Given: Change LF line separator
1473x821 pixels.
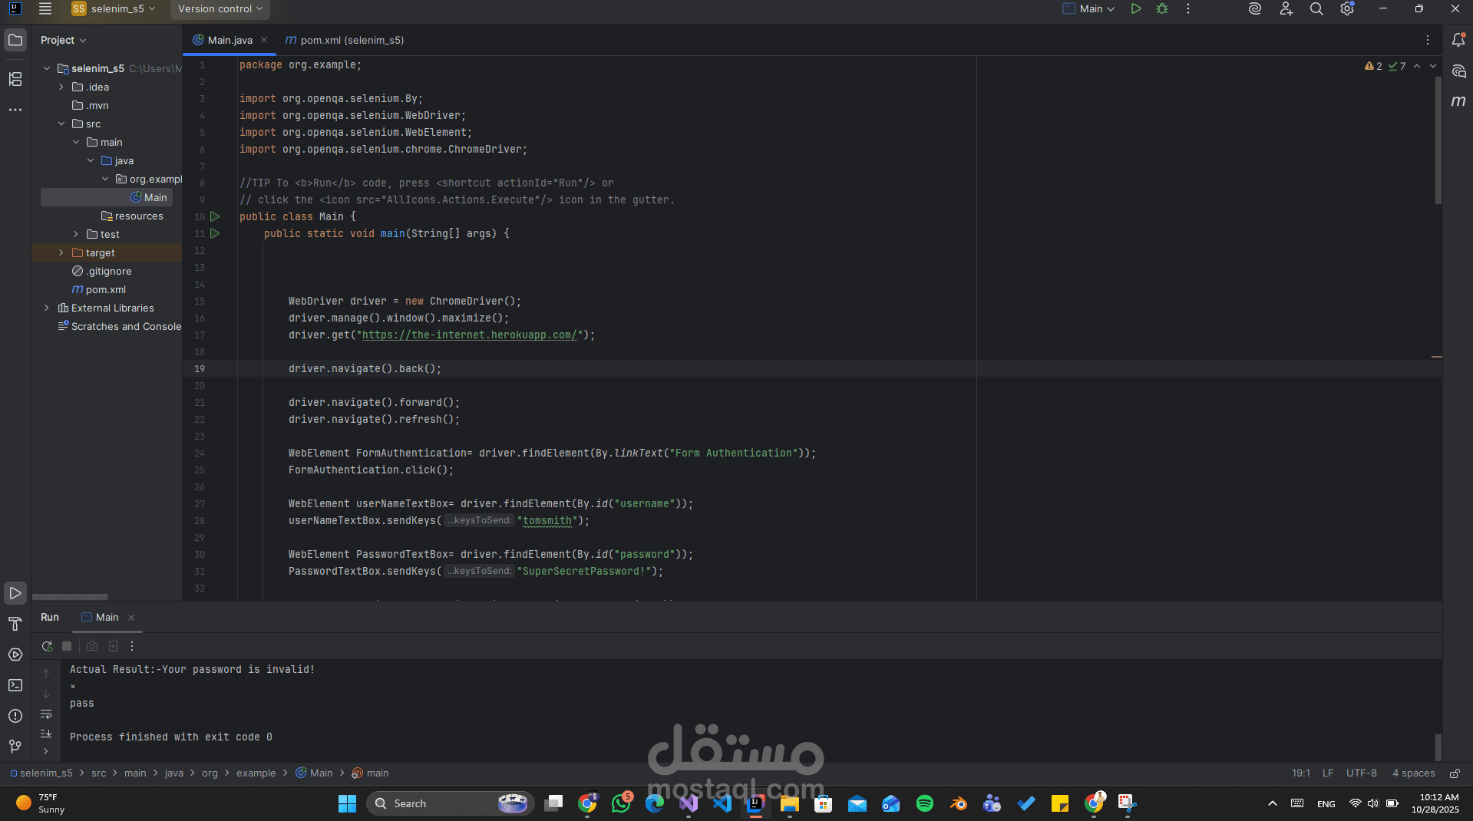Looking at the screenshot, I should (1328, 773).
